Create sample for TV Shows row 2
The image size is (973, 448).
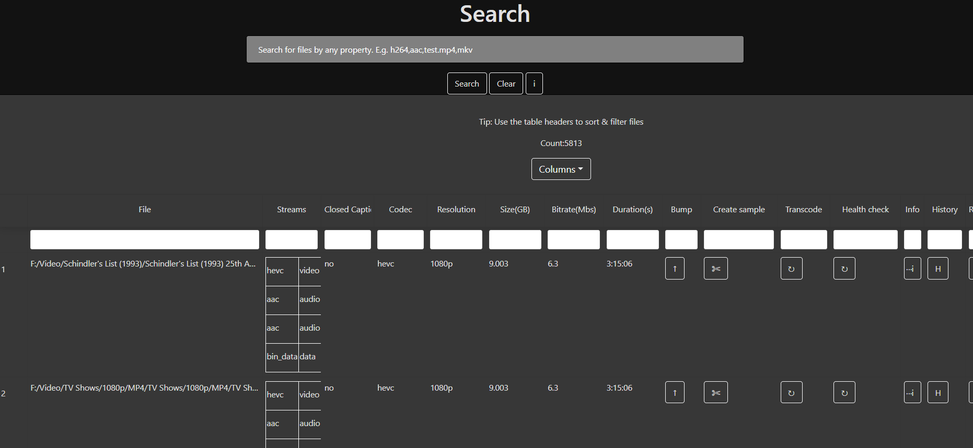[x=715, y=393]
